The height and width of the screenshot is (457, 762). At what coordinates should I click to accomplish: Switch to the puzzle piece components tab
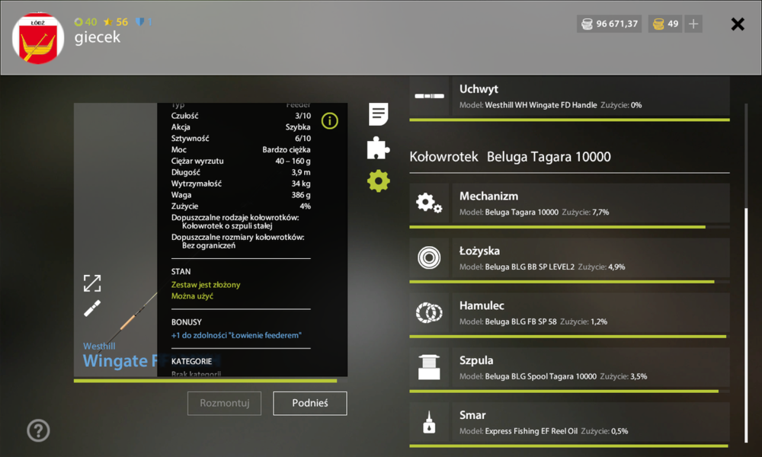378,148
